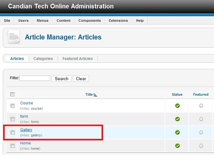
Task: Click the '(Alias: gallery)' text
Action: click(x=31, y=135)
